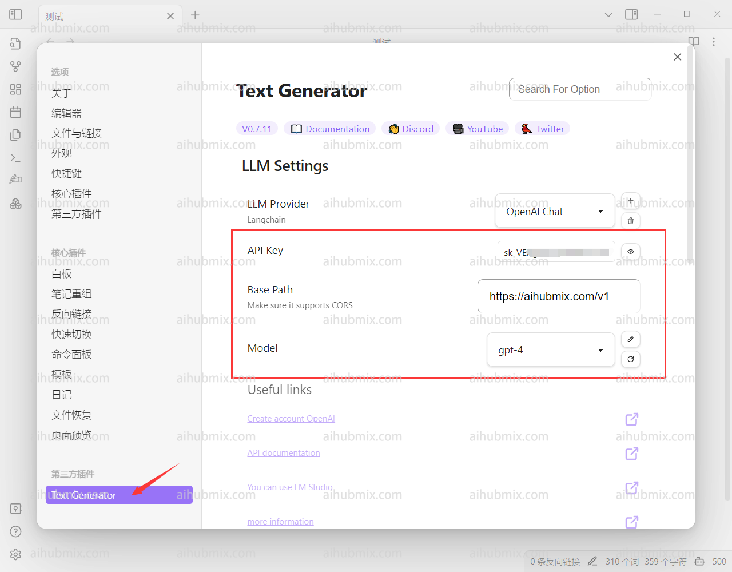Select Text Generator in settings sidebar
This screenshot has height=572, width=732.
pos(119,495)
